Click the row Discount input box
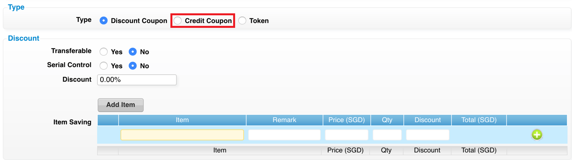The width and height of the screenshot is (572, 160). [428, 135]
